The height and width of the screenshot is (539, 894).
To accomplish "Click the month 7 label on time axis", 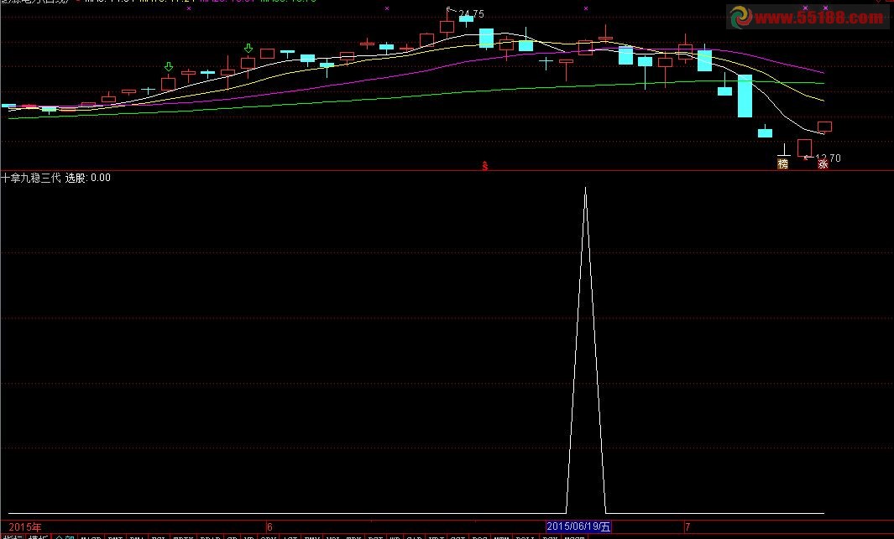I will click(x=687, y=527).
